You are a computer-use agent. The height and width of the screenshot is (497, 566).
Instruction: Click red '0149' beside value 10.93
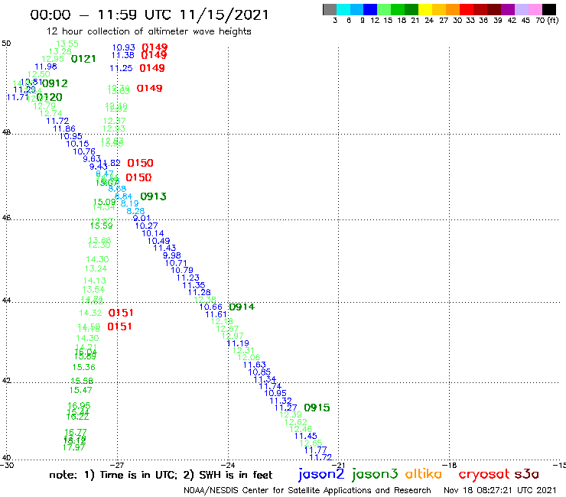[155, 47]
